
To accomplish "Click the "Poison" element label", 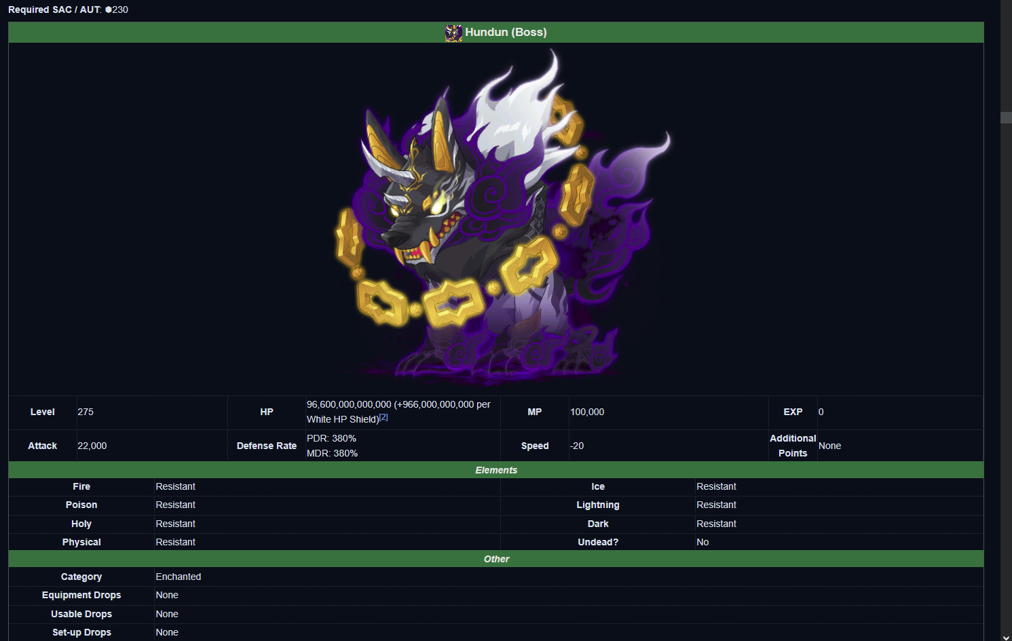I will coord(81,505).
